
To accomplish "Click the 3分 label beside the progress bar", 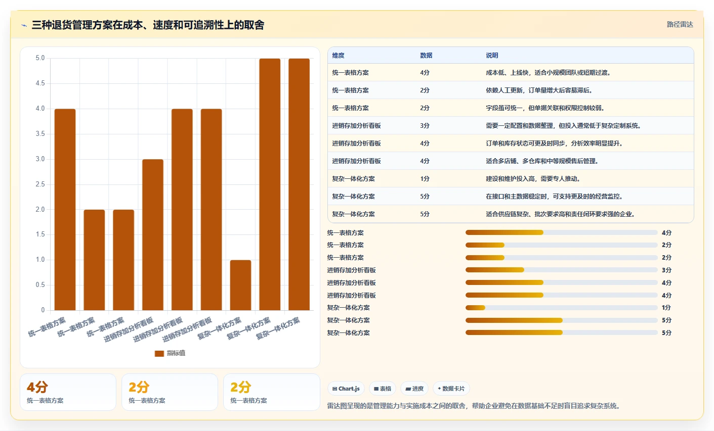I will (666, 270).
